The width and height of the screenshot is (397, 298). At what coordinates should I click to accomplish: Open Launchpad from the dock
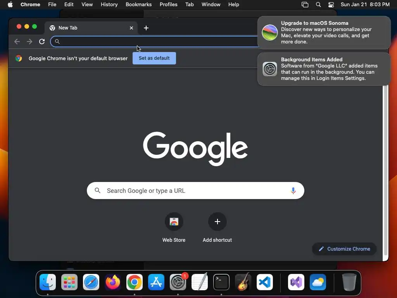point(69,282)
